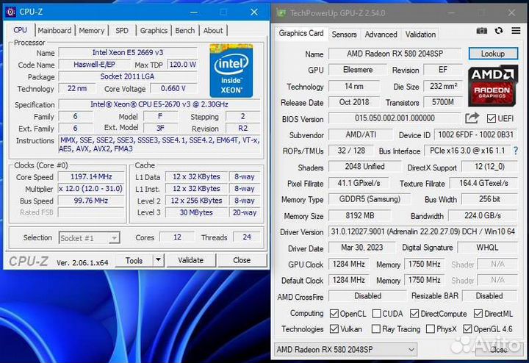Click the Memory Type value GDDR5 (Samsung)

[x=370, y=199]
